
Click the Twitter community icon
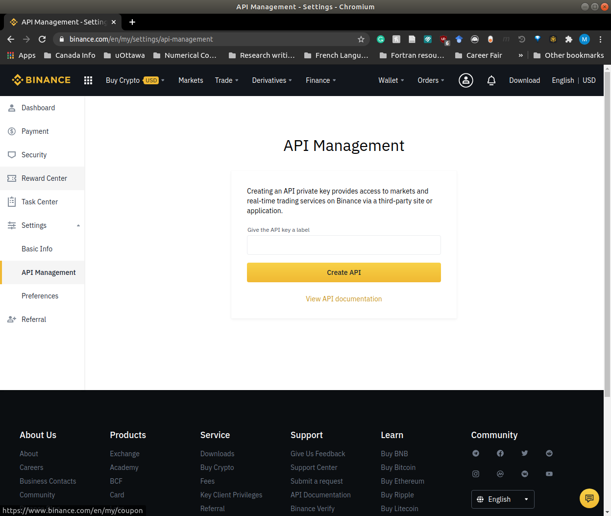pyautogui.click(x=525, y=453)
